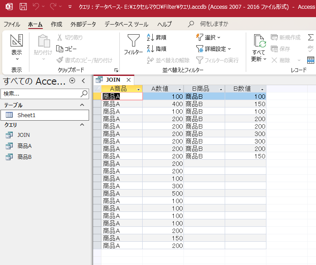
Task: Select the 商品B query
Action: 25,157
